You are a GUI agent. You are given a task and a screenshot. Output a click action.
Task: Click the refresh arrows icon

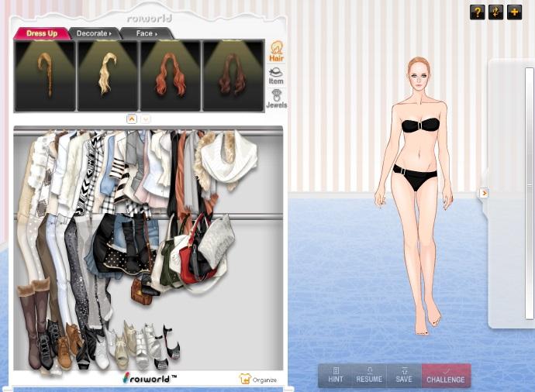(x=495, y=12)
